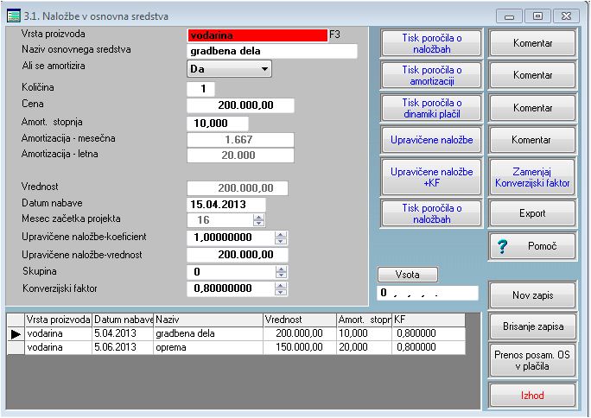Select the red 'Vrsta proizvoda' field
Viewport: 591px width, 418px height.
(x=257, y=35)
